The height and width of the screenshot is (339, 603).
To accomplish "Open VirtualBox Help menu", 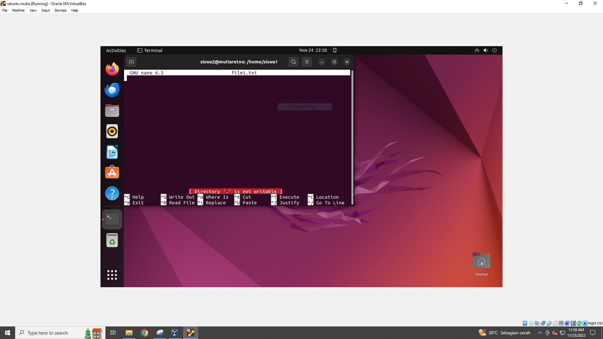I will click(74, 10).
